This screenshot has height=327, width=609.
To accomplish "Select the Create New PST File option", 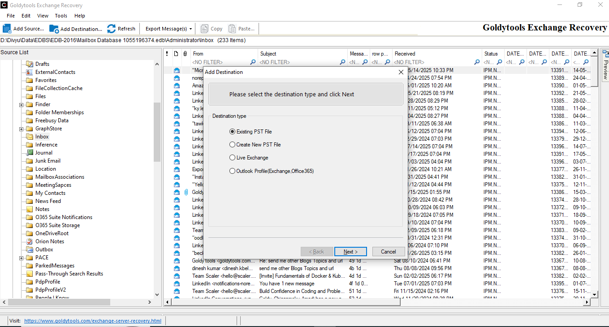I will coord(232,145).
